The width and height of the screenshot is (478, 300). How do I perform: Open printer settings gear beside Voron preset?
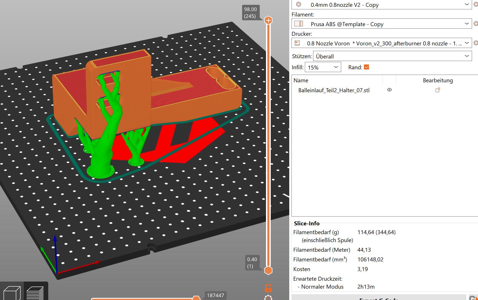(476, 43)
